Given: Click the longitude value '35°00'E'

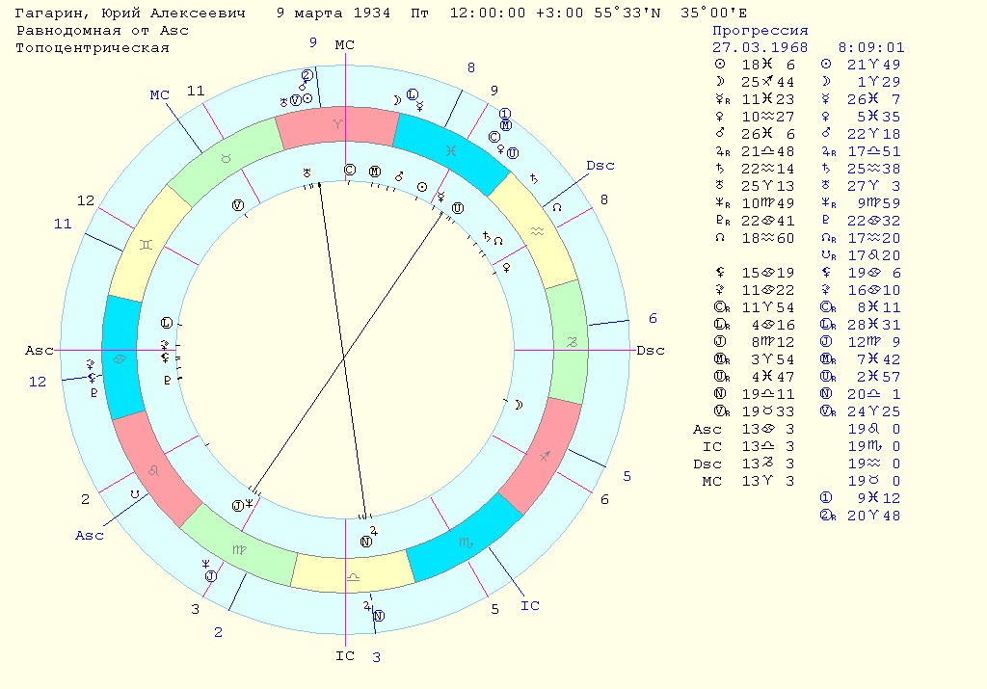Looking at the screenshot, I should pos(714,13).
